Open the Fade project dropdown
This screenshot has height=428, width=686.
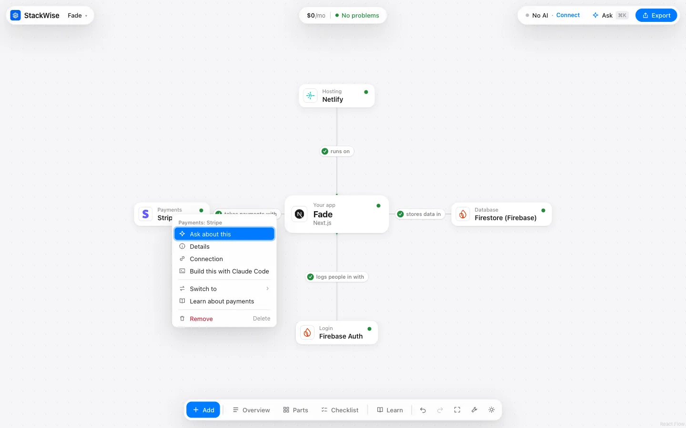[x=78, y=15]
